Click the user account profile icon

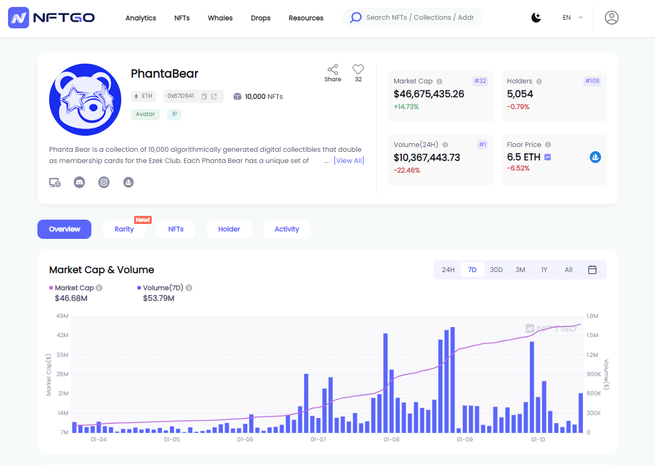tap(611, 18)
